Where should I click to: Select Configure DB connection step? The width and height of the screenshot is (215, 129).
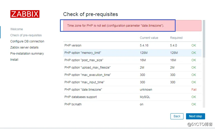click(x=27, y=41)
